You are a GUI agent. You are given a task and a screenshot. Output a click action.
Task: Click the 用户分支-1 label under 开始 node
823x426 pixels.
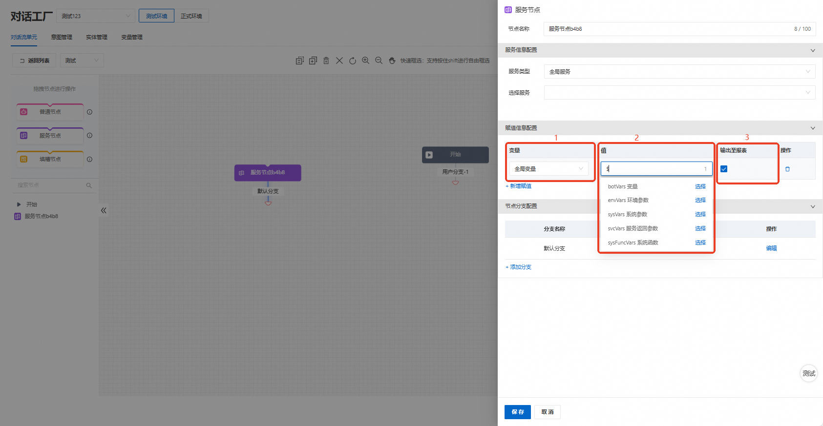(455, 172)
